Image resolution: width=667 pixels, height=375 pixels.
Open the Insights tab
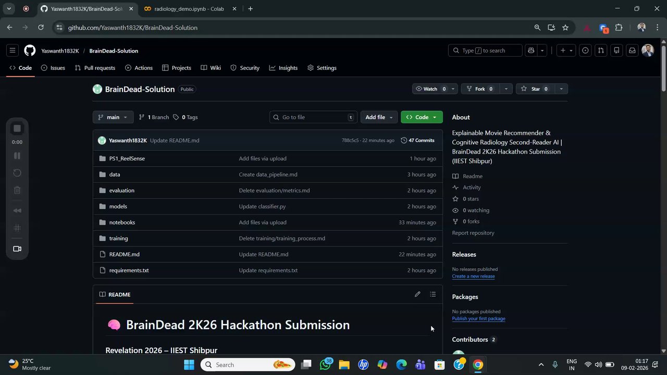[x=283, y=68]
